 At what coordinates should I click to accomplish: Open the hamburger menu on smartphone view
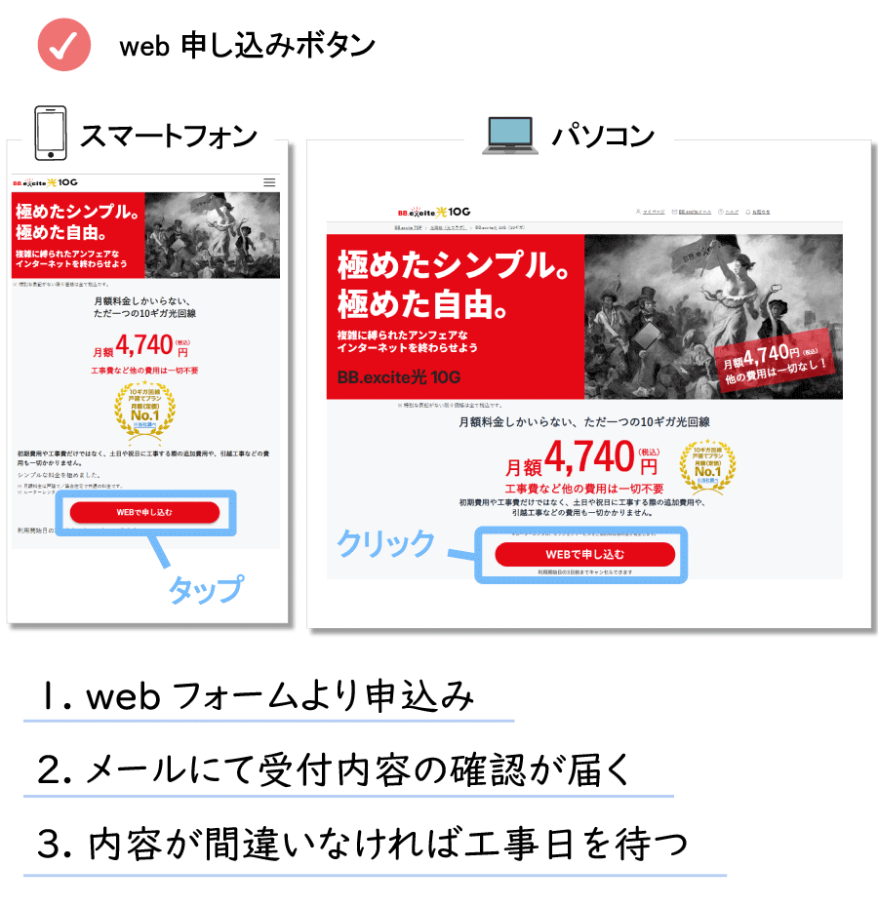[x=269, y=182]
